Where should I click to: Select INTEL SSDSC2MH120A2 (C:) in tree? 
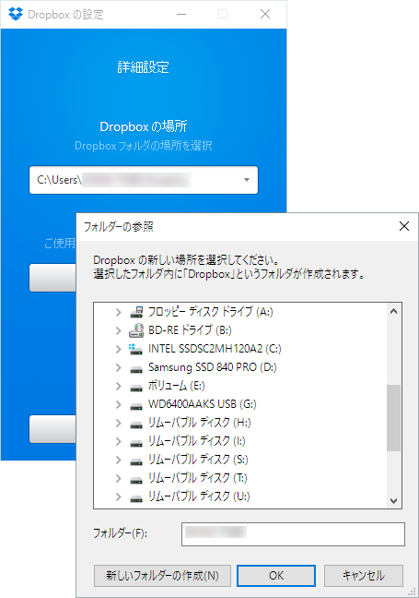tap(215, 349)
